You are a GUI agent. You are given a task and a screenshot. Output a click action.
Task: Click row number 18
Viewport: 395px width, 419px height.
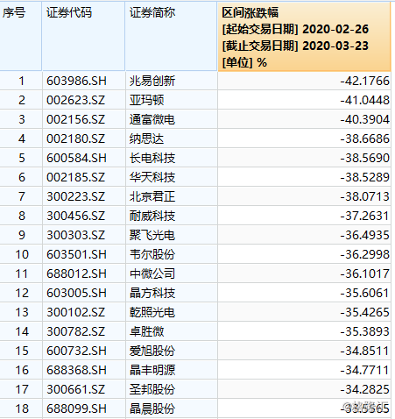tap(22, 408)
